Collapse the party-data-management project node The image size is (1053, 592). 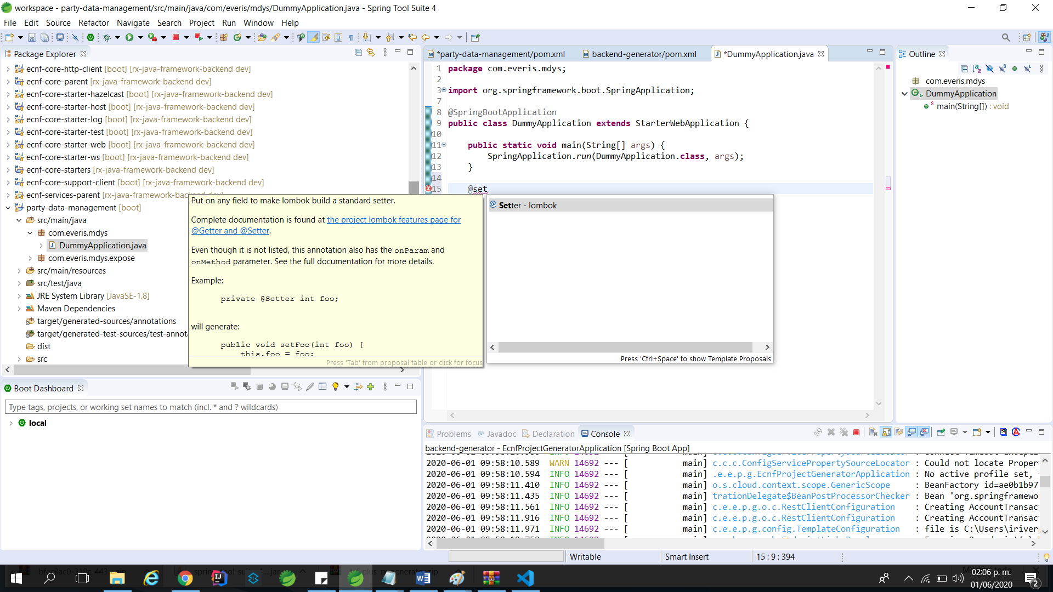8,208
